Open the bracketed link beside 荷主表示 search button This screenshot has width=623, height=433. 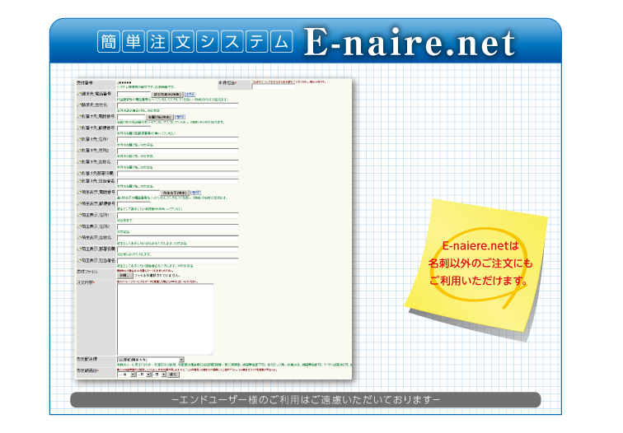point(195,193)
